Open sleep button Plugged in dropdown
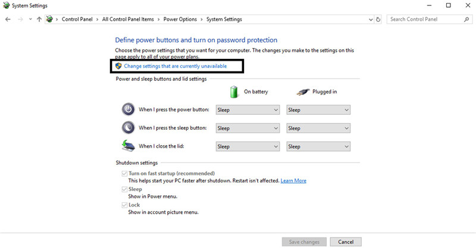The image size is (476, 250). coord(318,128)
